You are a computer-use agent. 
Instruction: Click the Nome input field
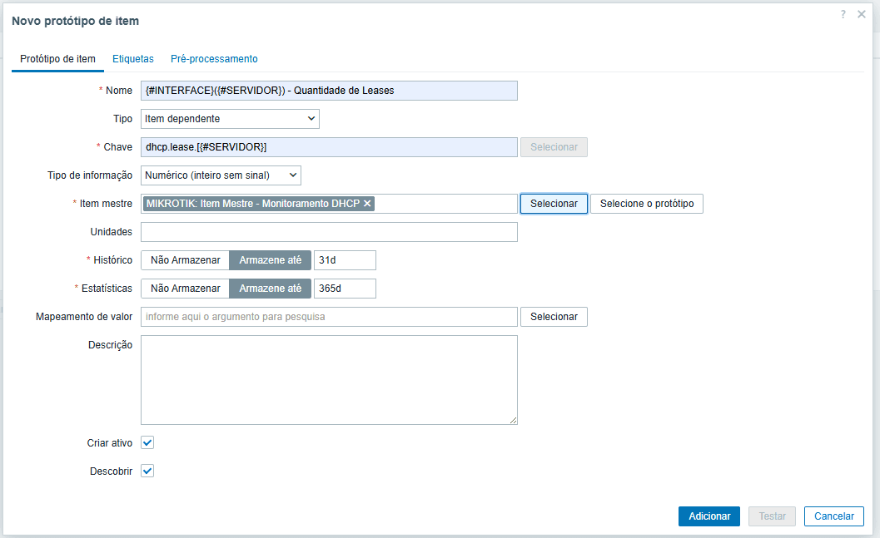(329, 91)
